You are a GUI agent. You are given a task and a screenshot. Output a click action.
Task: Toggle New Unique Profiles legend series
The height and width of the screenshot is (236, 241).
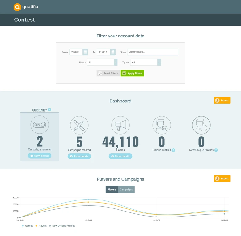tap(62, 226)
